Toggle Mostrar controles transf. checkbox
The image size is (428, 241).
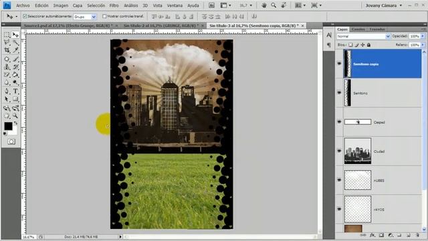[104, 16]
